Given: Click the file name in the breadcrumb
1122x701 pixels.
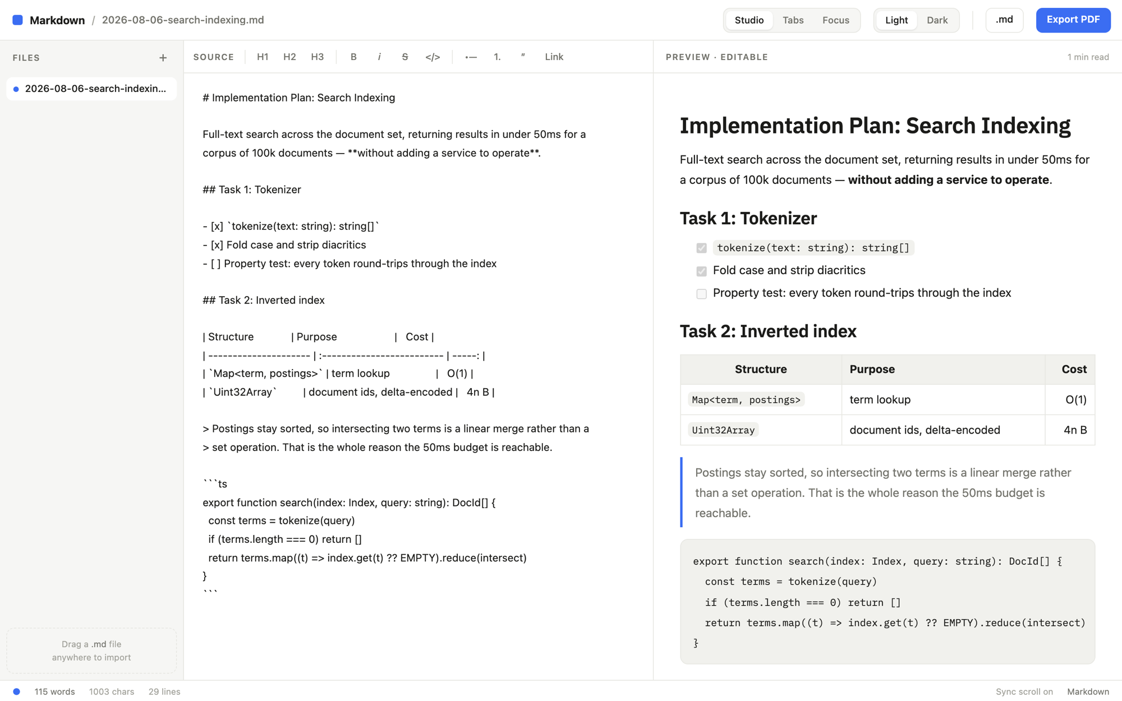Looking at the screenshot, I should tap(183, 20).
